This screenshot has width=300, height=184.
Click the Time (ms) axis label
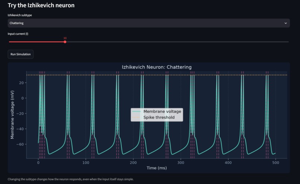[x=157, y=168]
